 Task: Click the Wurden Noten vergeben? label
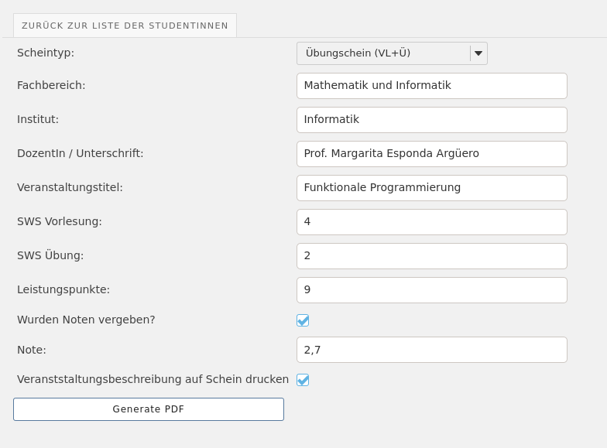click(x=86, y=320)
